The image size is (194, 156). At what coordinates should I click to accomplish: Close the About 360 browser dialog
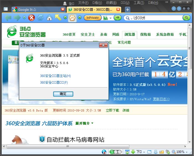point(103,45)
